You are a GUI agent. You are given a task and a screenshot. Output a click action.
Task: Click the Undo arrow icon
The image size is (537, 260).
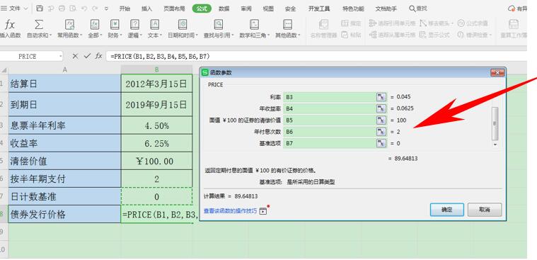click(84, 9)
